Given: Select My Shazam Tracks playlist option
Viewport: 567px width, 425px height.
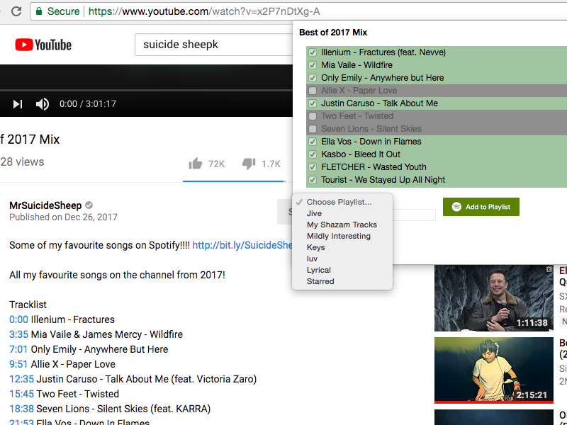Looking at the screenshot, I should tap(342, 225).
